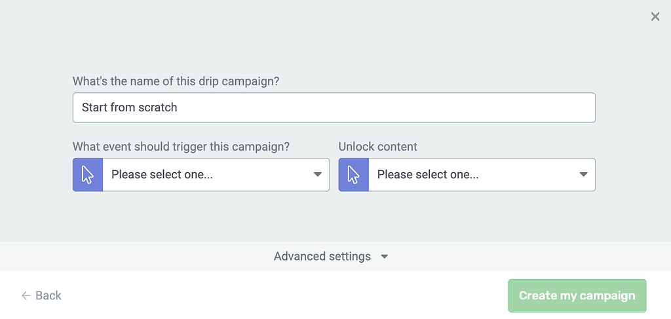
Task: Click the triangle icon beside Advanced settings
Action: coord(384,257)
